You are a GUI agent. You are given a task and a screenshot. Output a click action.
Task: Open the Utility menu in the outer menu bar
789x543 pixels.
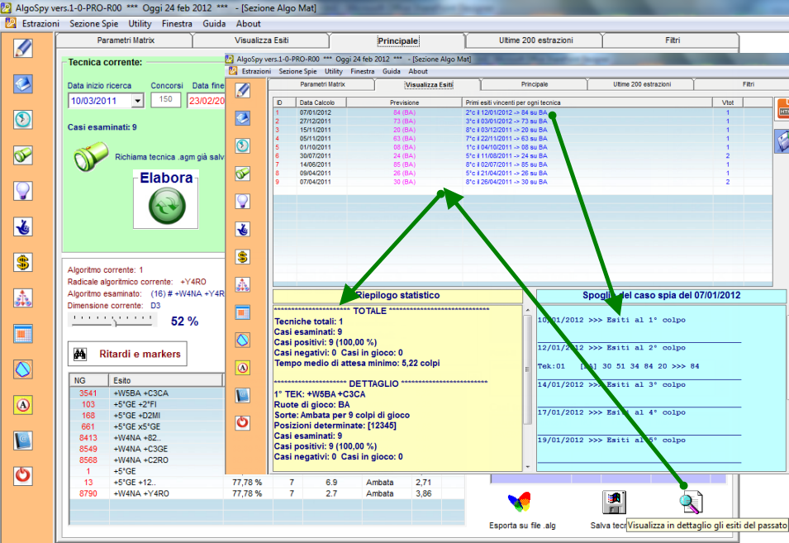(x=140, y=24)
